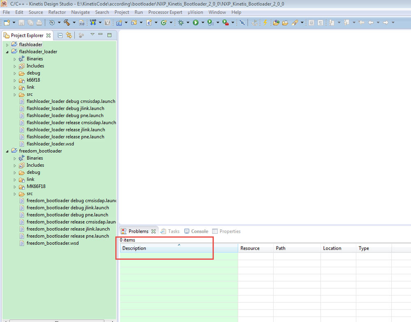Screen dimensions: 411x322
Task: Click the Back navigation arrow
Action: click(x=371, y=23)
